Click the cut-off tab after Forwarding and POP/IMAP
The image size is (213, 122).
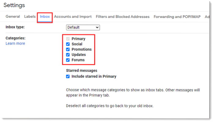(207, 16)
